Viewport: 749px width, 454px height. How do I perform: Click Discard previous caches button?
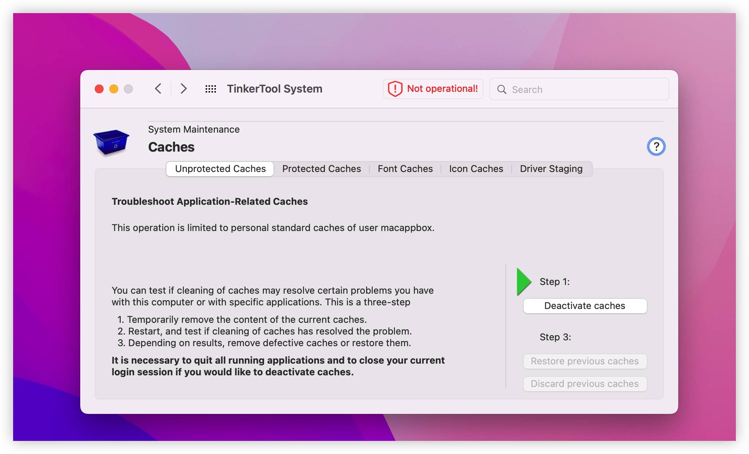[x=585, y=384]
